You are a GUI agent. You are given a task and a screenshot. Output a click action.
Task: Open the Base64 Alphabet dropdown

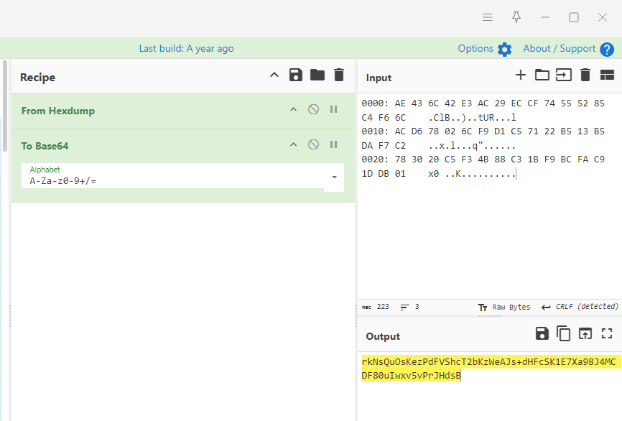(x=334, y=177)
